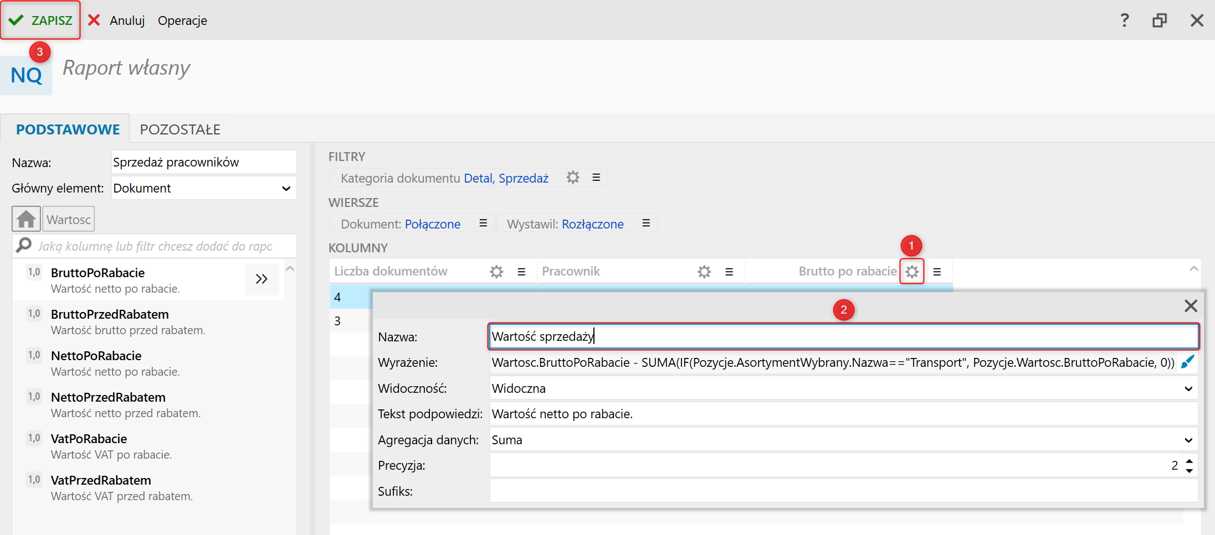This screenshot has height=535, width=1215.
Task: Click the column search input field
Action: click(x=155, y=246)
